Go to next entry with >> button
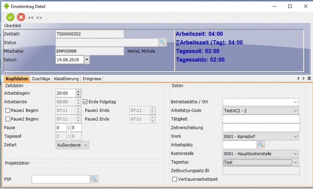This screenshot has width=313, height=189. point(39,18)
